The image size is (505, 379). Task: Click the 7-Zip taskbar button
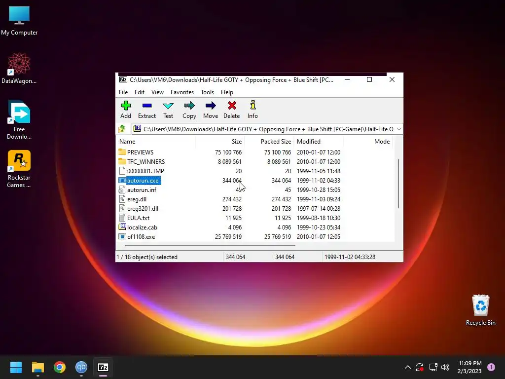(103, 367)
